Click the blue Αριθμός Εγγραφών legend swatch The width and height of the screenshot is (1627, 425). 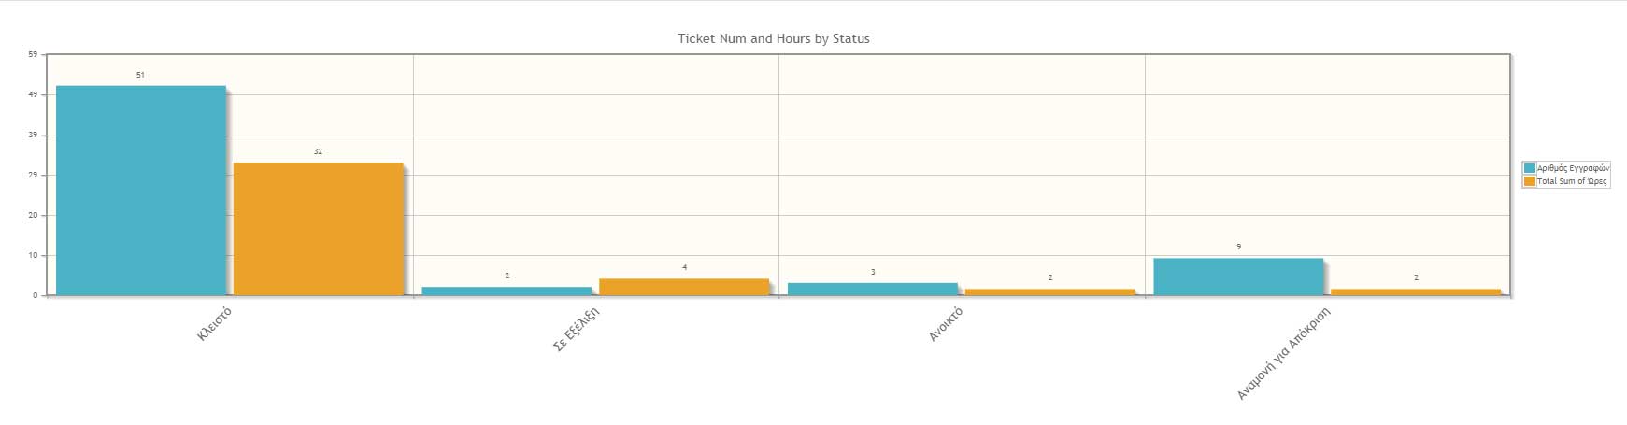click(1530, 168)
